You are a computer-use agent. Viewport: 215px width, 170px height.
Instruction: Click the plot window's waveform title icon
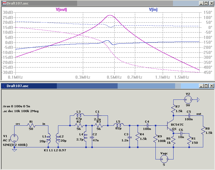pyautogui.click(x=4, y=3)
